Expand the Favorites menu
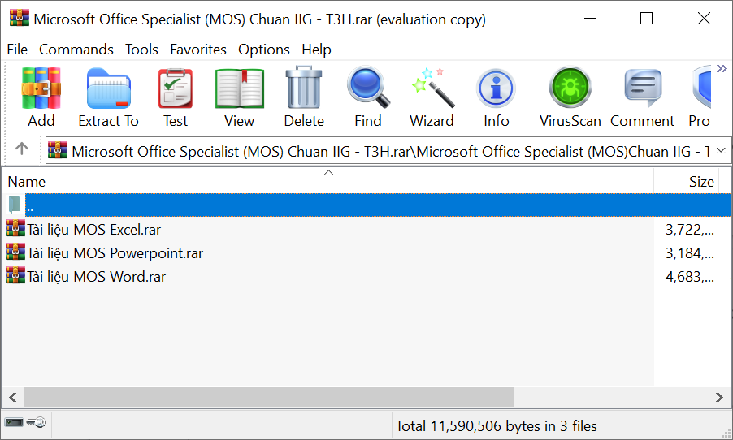This screenshot has width=733, height=440. pos(198,50)
